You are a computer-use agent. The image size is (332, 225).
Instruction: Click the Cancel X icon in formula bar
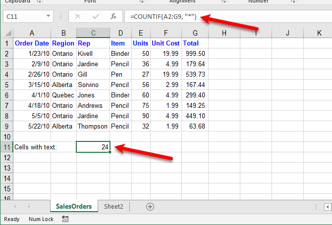(77, 16)
